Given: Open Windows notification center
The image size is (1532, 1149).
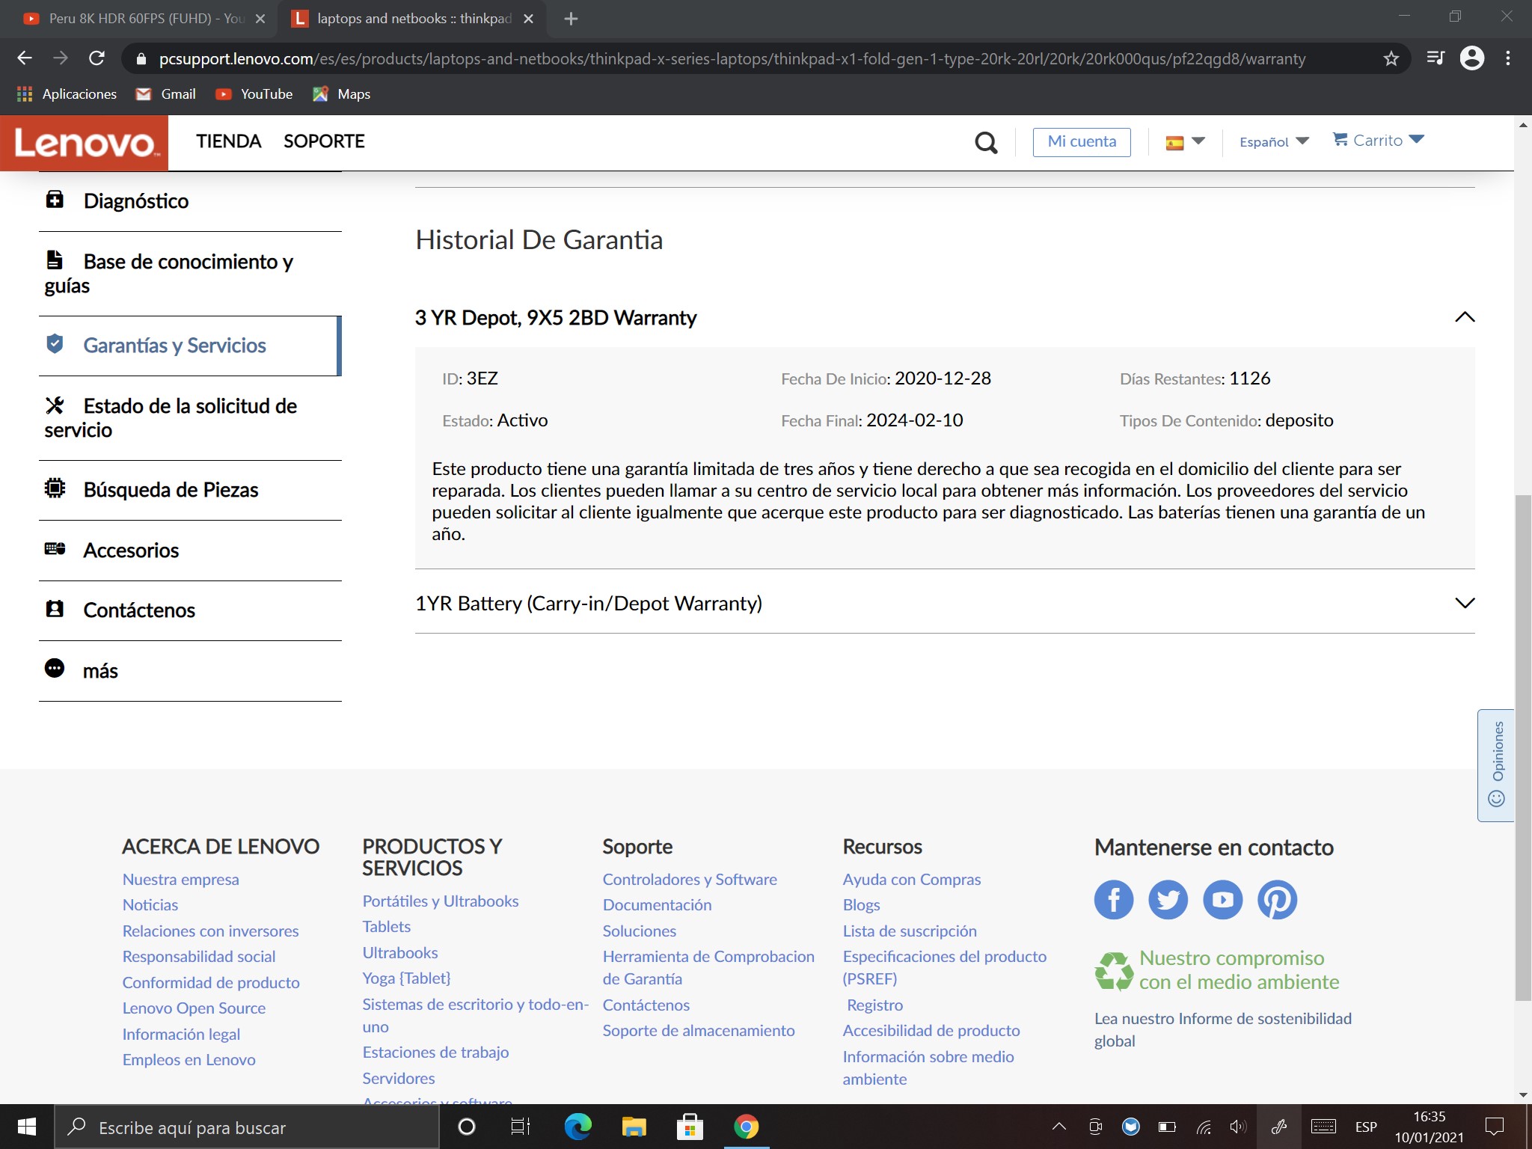Looking at the screenshot, I should click(x=1495, y=1127).
